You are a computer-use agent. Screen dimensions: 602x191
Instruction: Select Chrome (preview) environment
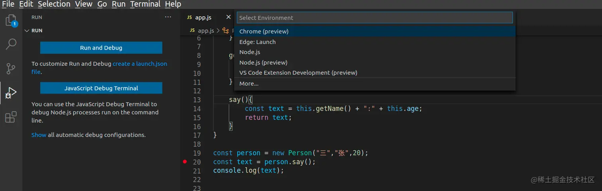(375, 31)
